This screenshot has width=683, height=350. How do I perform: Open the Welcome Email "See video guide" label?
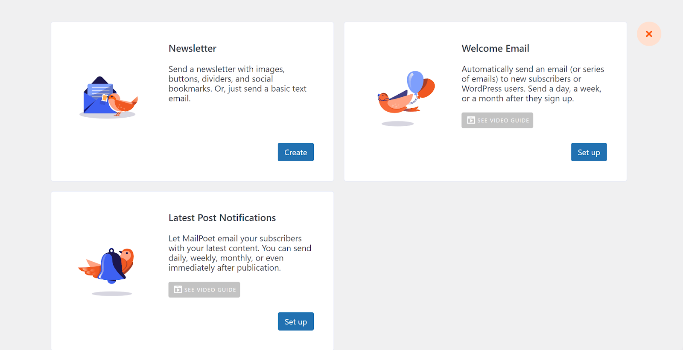click(x=503, y=121)
